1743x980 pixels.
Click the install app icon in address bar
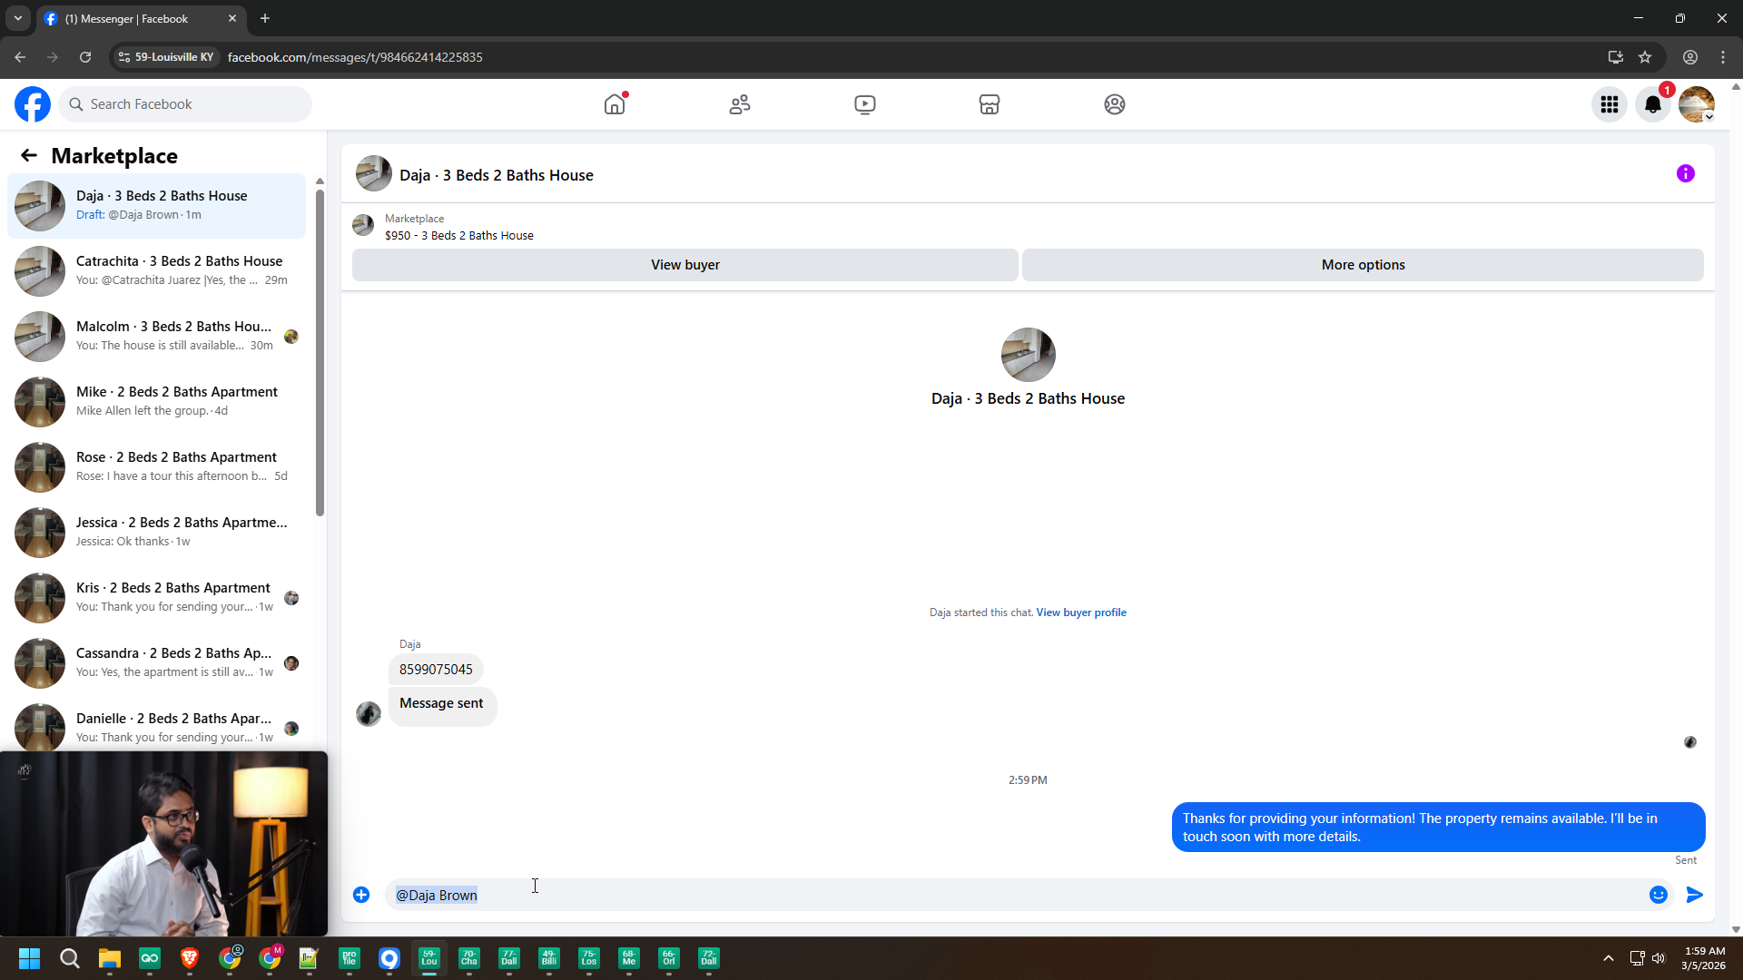(x=1616, y=57)
